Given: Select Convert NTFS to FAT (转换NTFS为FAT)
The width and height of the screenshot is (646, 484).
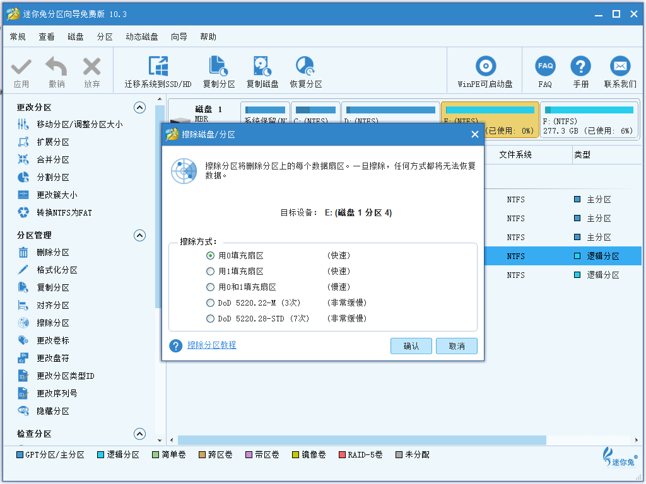Looking at the screenshot, I should click(55, 213).
